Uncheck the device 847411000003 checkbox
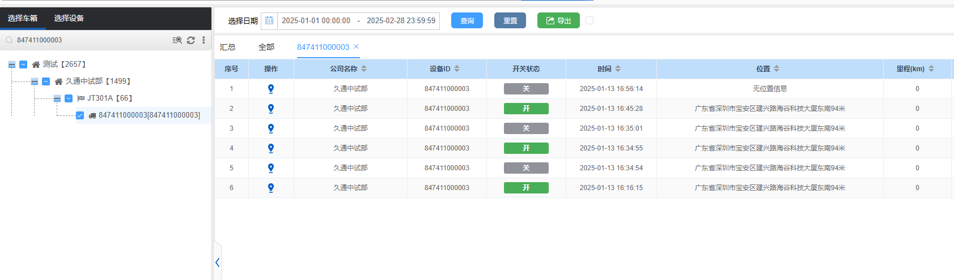954x280 pixels. tap(80, 115)
